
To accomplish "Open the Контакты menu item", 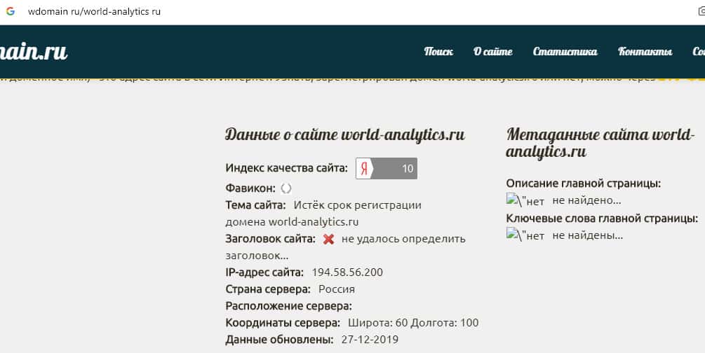I will point(645,51).
